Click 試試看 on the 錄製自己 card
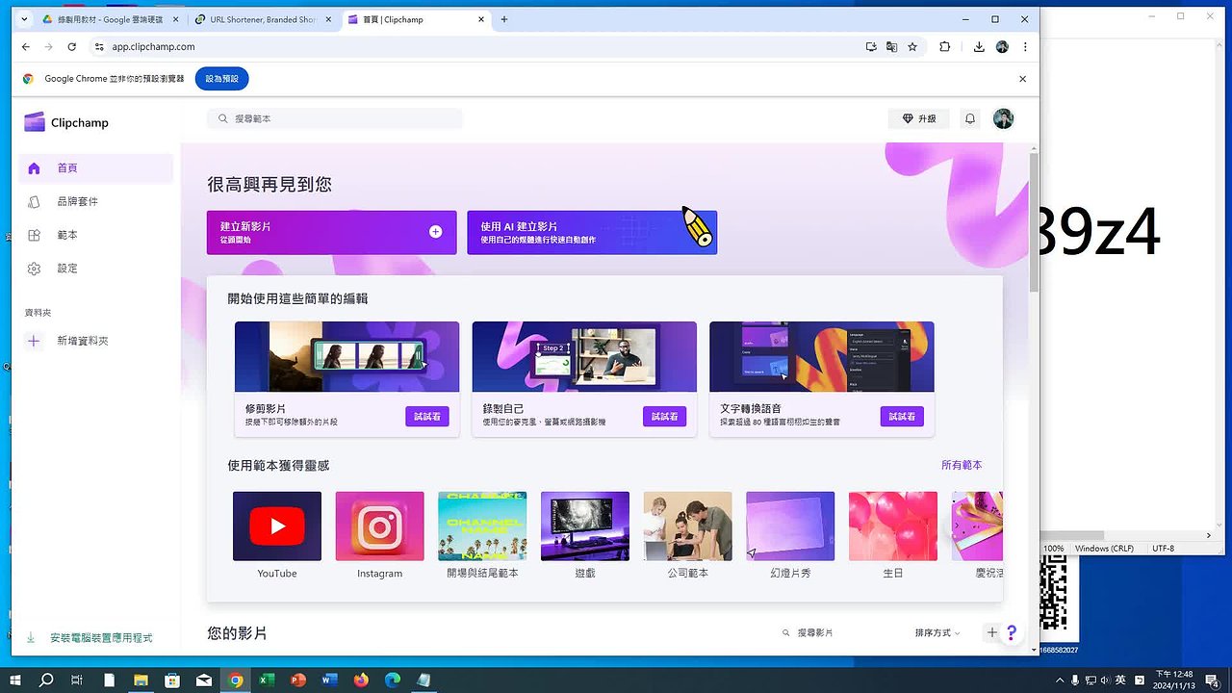1232x693 pixels. 664,417
